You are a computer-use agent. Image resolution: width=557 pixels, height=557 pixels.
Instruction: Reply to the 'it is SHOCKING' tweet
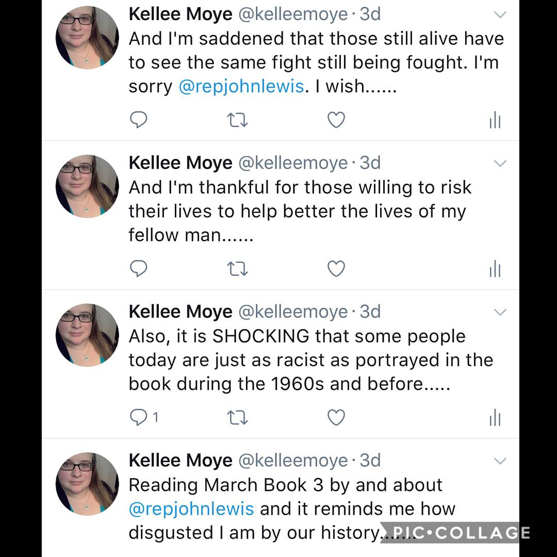(138, 417)
